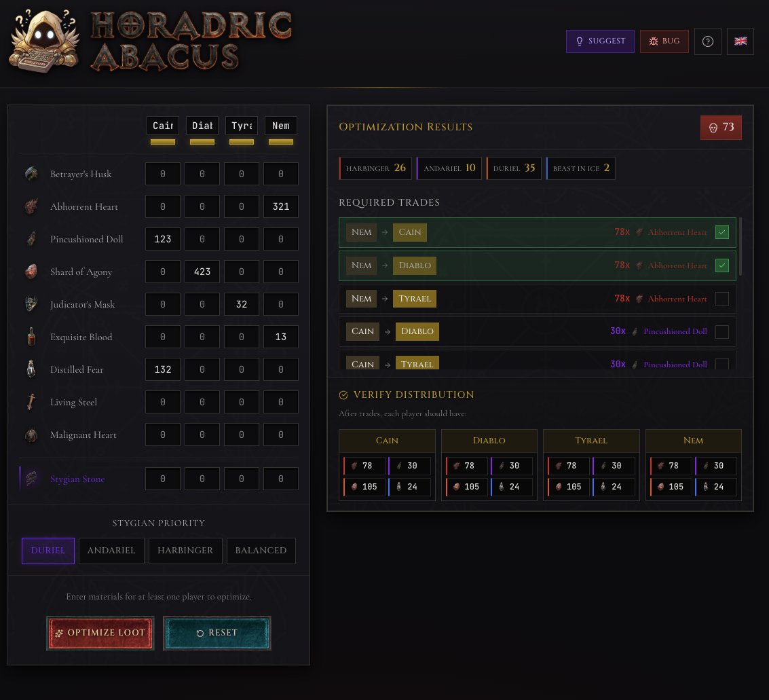The image size is (769, 700).
Task: Open the language selector with the UK flag
Action: (740, 41)
